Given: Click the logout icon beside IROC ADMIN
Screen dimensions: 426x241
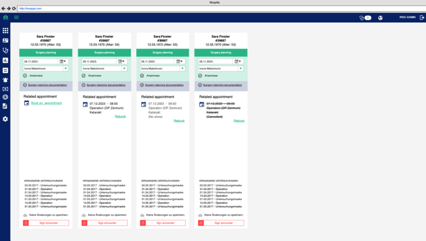Looking at the screenshot, I should pos(422,18).
